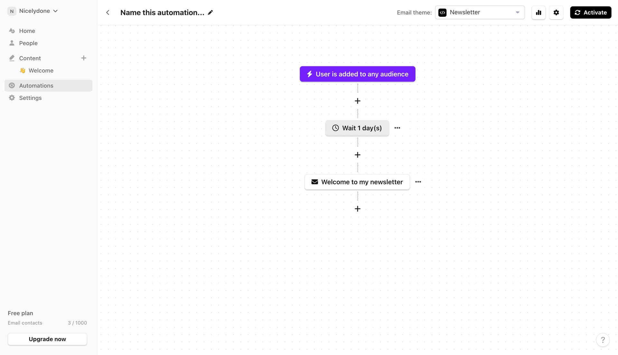Click the envelope icon on the newsletter email node
This screenshot has height=355, width=618.
point(314,182)
